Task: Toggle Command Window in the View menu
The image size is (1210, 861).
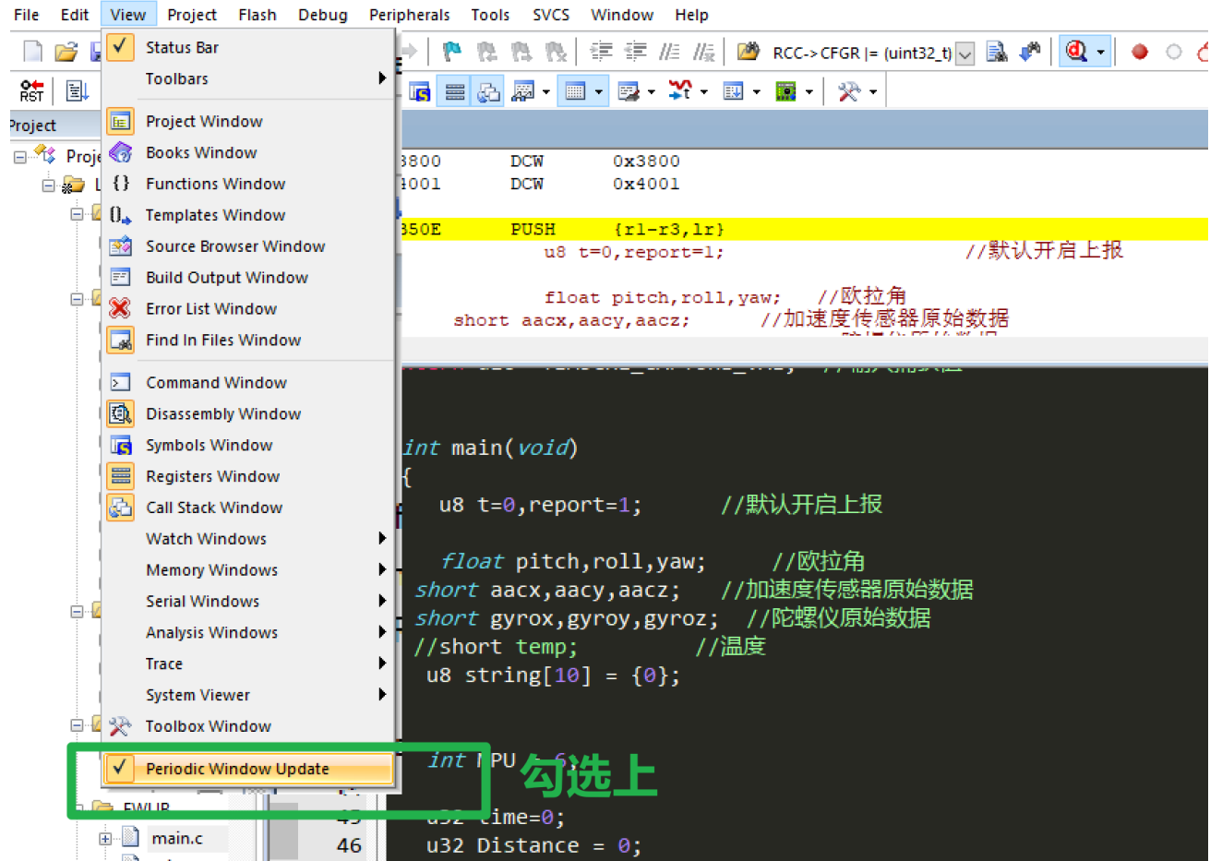Action: 249,382
